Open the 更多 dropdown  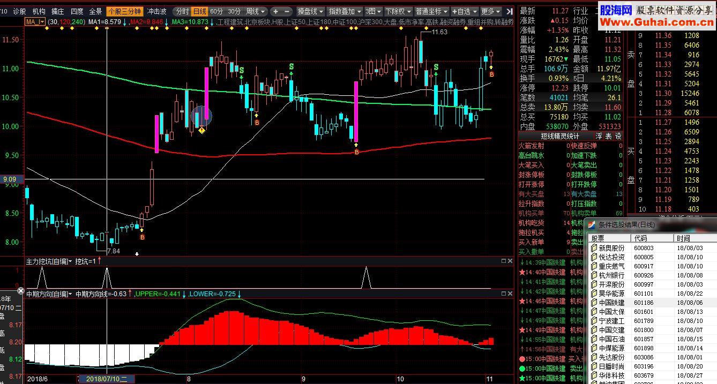click(x=491, y=11)
